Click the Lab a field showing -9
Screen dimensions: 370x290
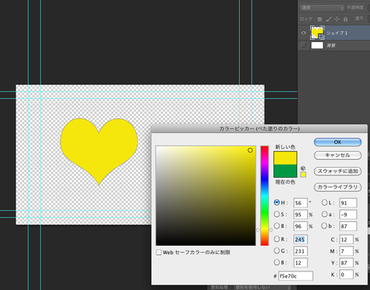coord(348,214)
